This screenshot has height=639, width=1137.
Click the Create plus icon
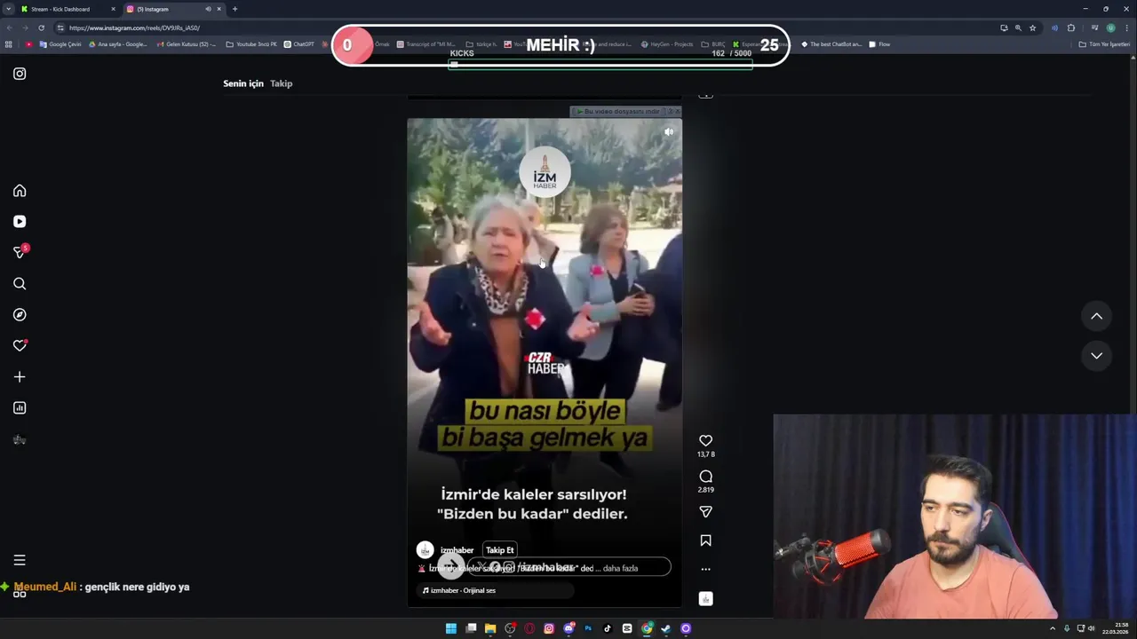tap(20, 377)
